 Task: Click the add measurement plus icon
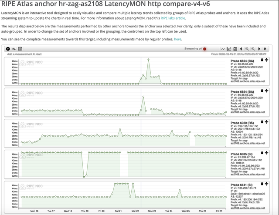point(8,49)
